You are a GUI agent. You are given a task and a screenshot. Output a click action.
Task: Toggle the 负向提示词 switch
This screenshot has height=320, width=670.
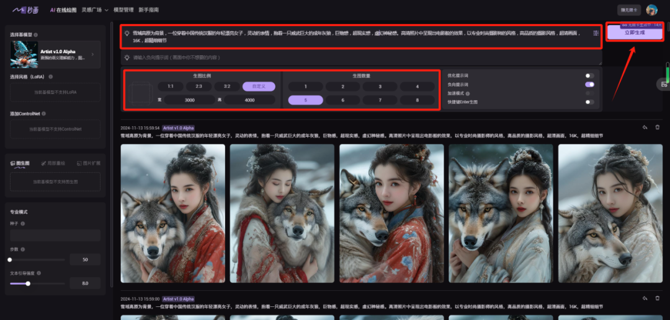tap(590, 84)
